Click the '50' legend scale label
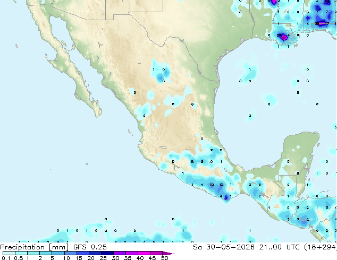 point(164,258)
